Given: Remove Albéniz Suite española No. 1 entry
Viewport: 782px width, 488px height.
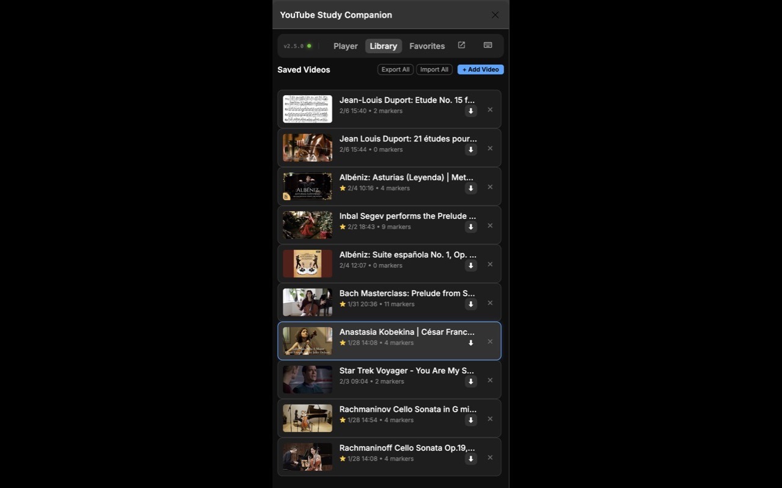Looking at the screenshot, I should coord(490,264).
